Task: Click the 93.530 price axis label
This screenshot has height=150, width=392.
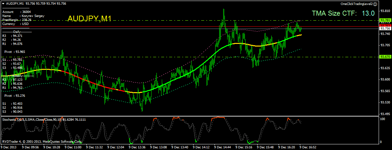Action: [x=385, y=102]
